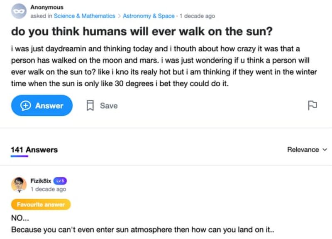
Task: Click the Save text label
Action: 109,106
